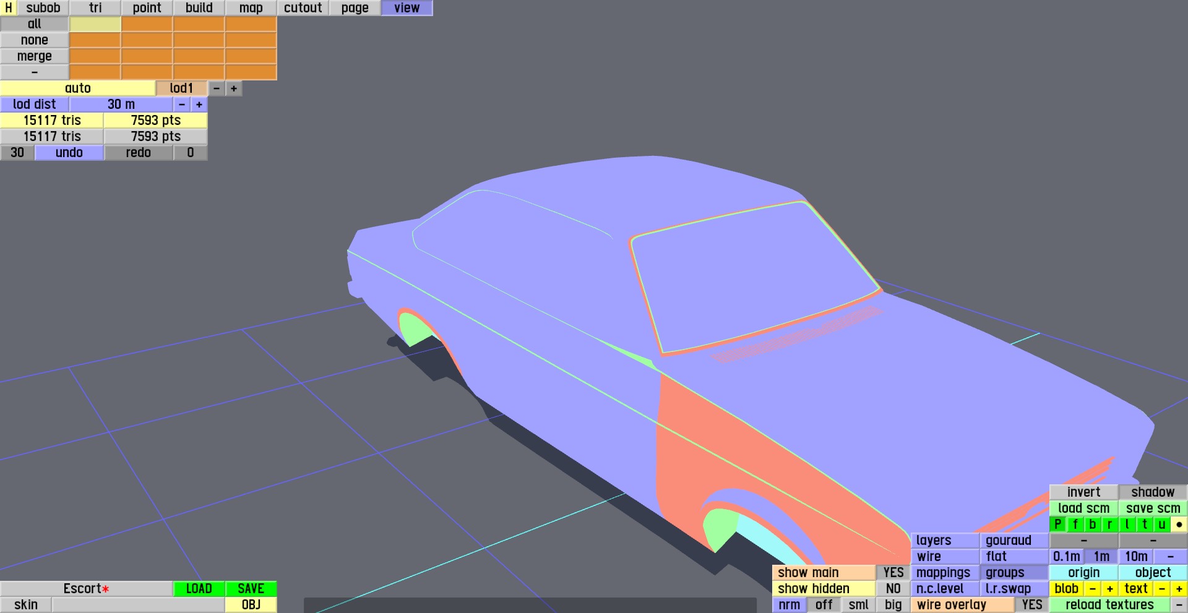
Task: Click the 'all' subobject button
Action: 35,24
